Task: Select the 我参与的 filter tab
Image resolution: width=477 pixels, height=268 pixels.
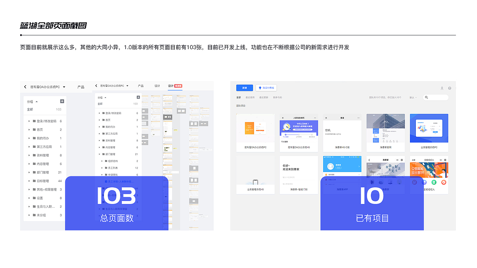Action: point(278,97)
